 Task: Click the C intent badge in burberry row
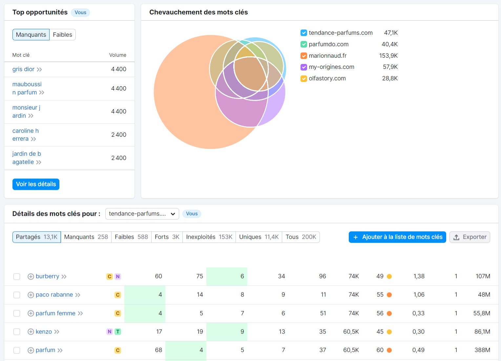(110, 276)
